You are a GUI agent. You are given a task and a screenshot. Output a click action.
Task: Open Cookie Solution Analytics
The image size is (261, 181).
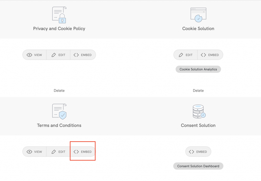tap(198, 69)
